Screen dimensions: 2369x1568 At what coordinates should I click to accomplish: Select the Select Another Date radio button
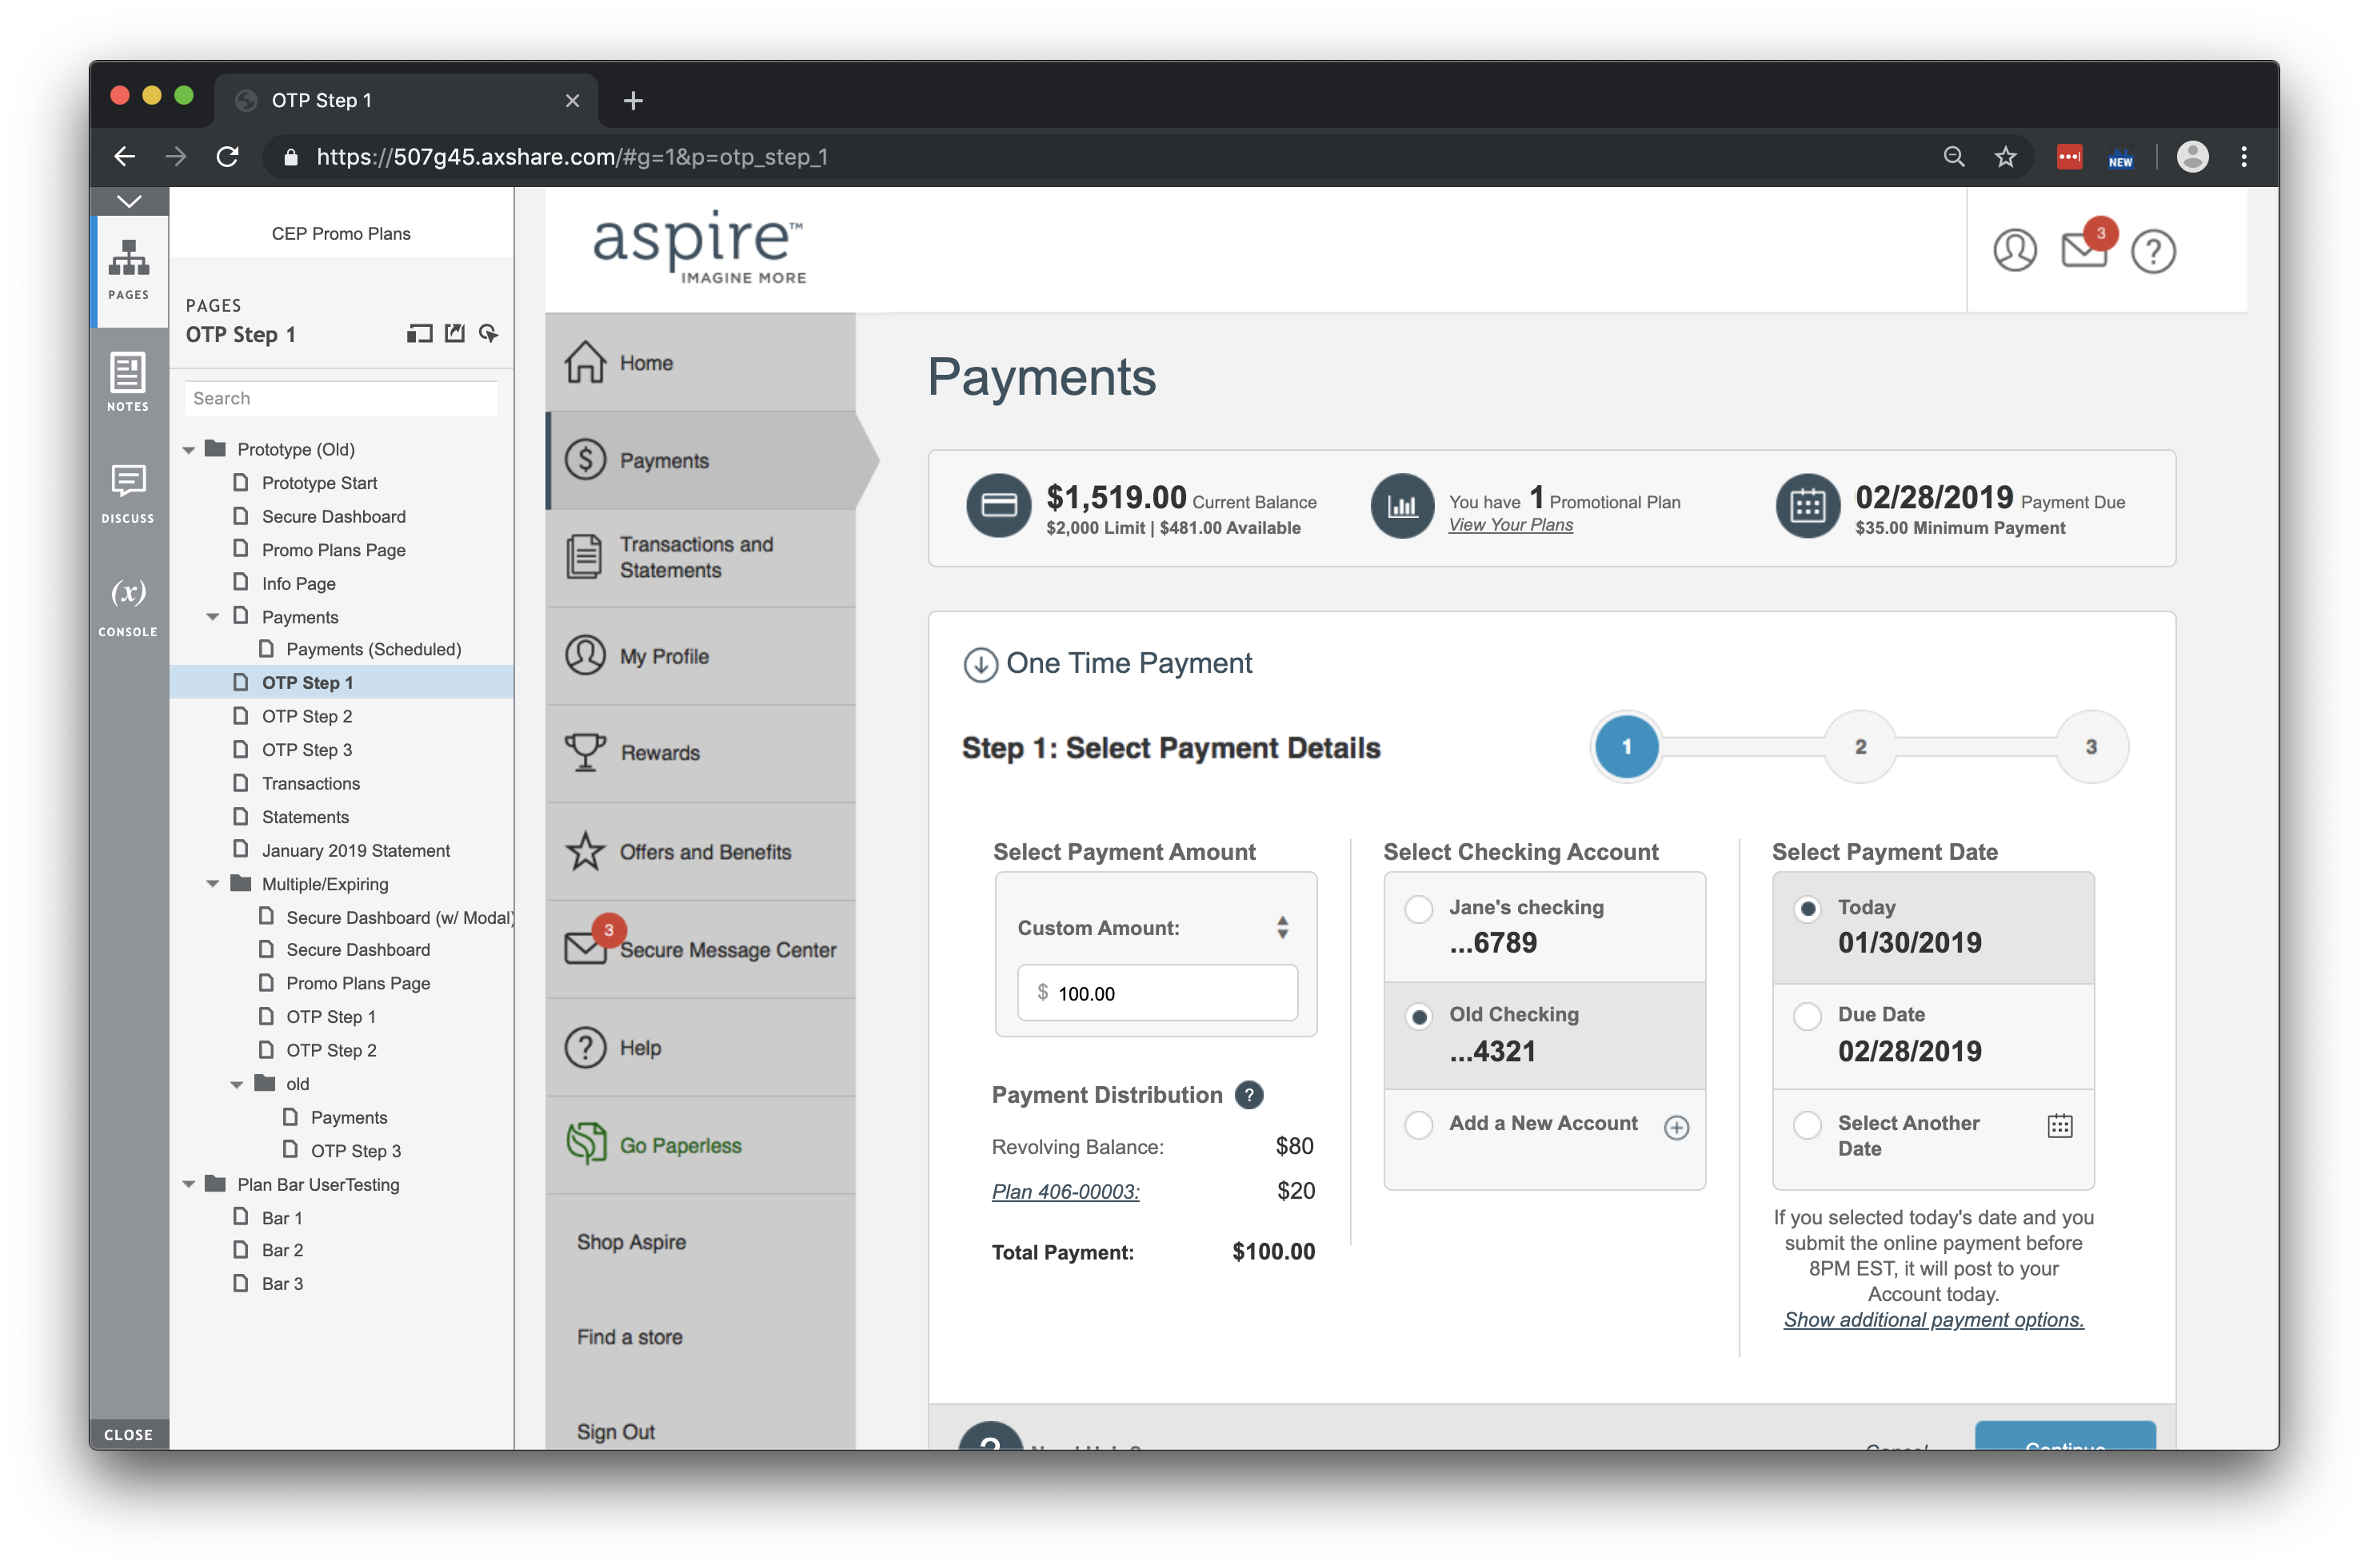click(1807, 1124)
